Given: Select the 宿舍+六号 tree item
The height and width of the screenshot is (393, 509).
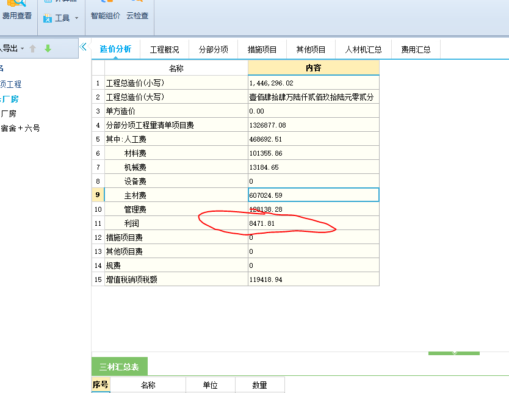Looking at the screenshot, I should pyautogui.click(x=20, y=128).
